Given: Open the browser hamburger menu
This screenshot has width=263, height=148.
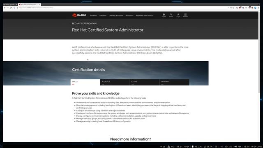Looking at the screenshot, I should pyautogui.click(x=258, y=8).
